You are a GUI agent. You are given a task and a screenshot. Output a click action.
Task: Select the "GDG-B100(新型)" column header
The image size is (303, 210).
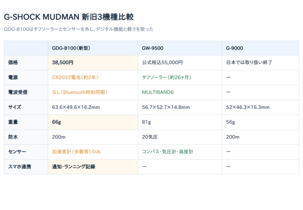coord(93,48)
